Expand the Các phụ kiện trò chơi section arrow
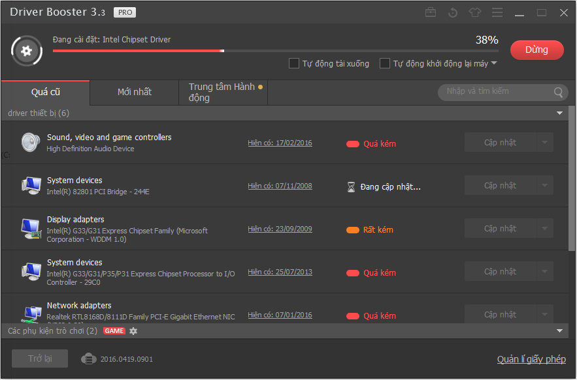577x380 pixels. click(x=559, y=331)
